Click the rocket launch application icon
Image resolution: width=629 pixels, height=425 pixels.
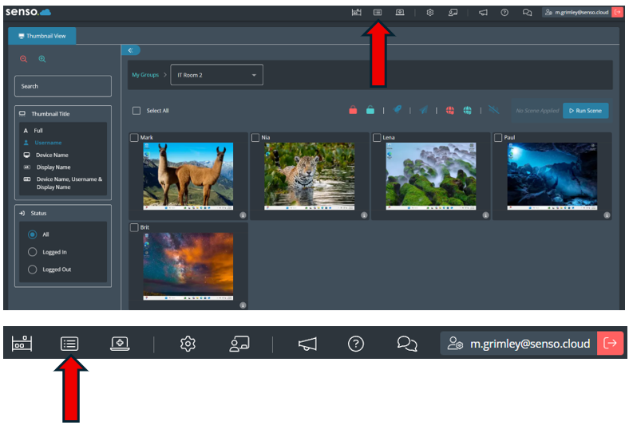(x=398, y=109)
